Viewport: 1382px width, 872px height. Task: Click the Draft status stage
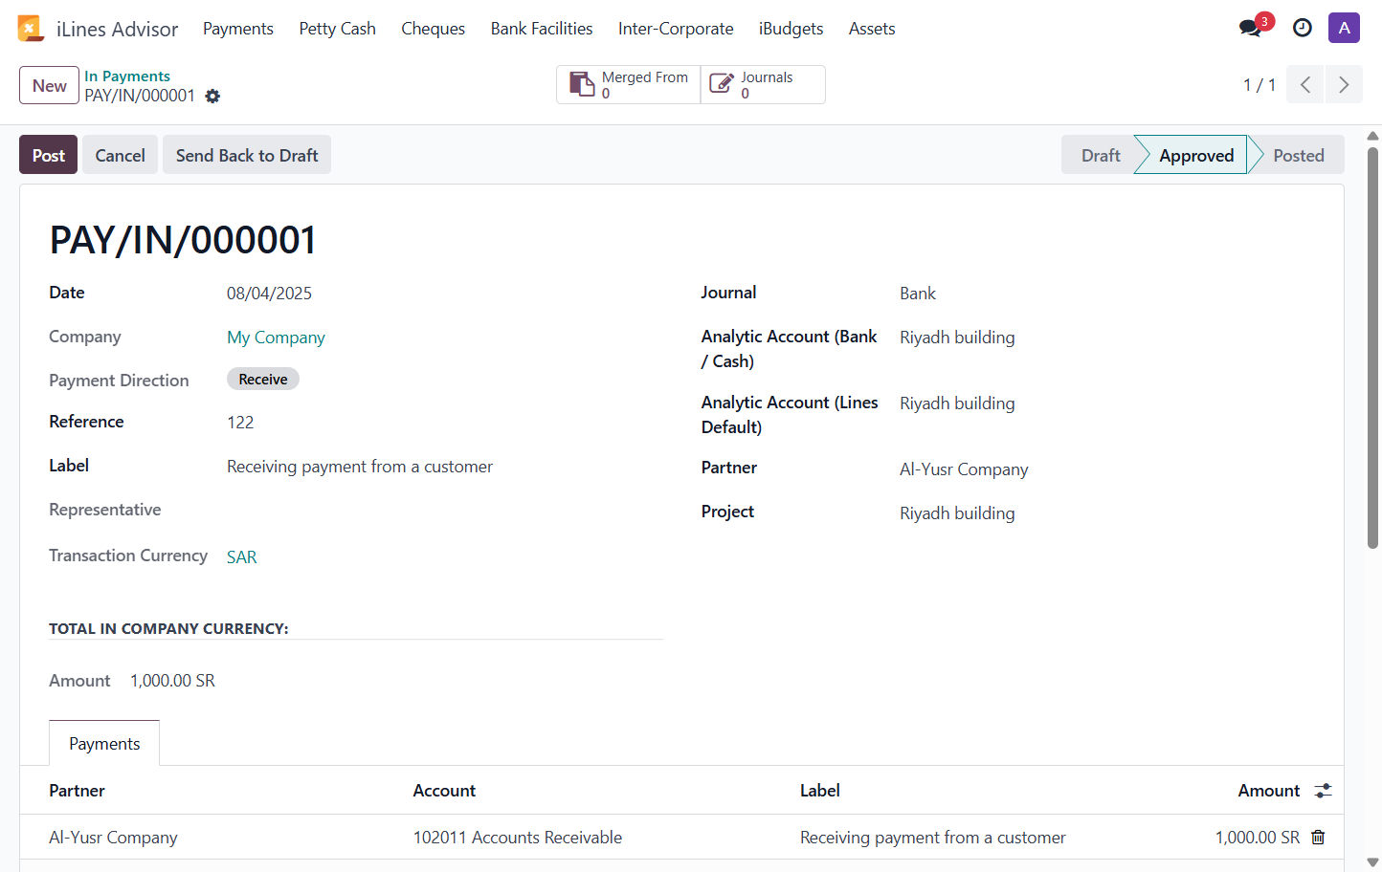click(x=1100, y=155)
